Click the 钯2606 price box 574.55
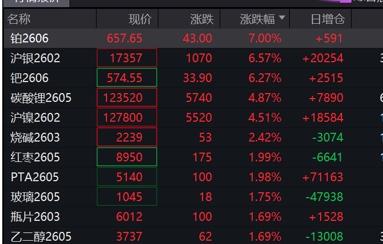The width and height of the screenshot is (383, 244). (126, 78)
